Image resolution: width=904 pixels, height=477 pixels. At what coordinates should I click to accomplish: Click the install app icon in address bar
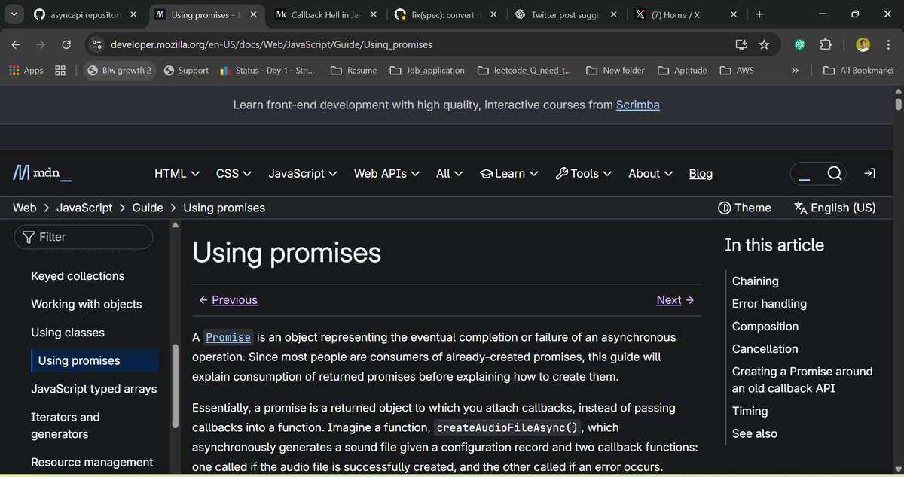pyautogui.click(x=741, y=44)
